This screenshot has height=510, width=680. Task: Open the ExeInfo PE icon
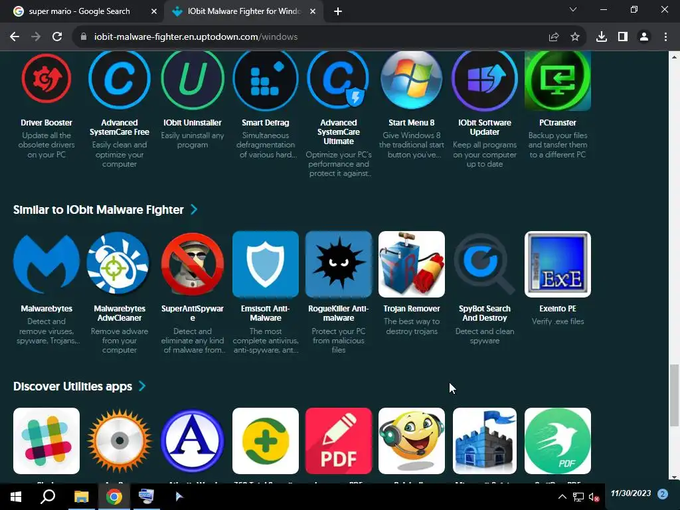558,264
